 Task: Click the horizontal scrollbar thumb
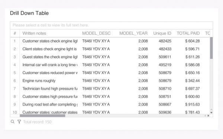click(x=42, y=116)
